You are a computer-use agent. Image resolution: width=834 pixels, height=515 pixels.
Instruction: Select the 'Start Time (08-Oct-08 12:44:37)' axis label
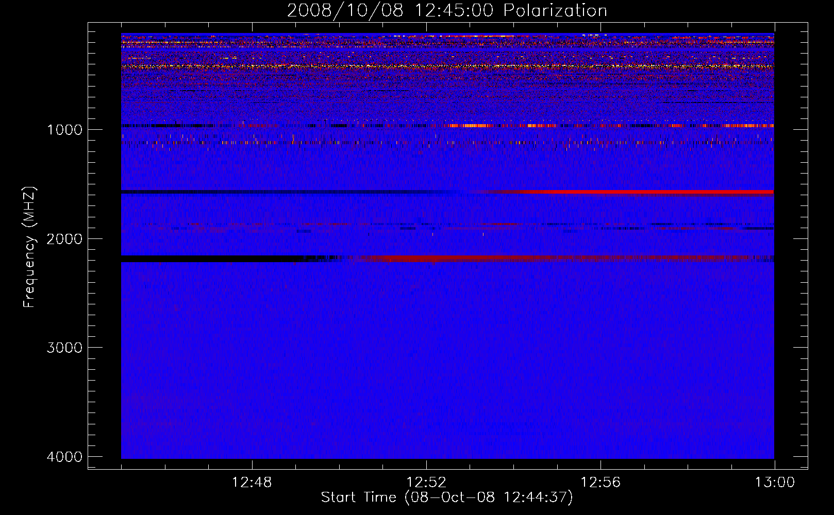447,497
